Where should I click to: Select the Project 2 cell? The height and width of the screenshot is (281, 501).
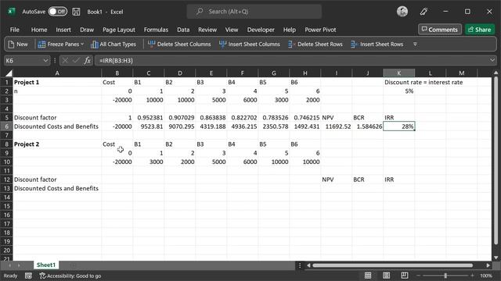[57, 144]
